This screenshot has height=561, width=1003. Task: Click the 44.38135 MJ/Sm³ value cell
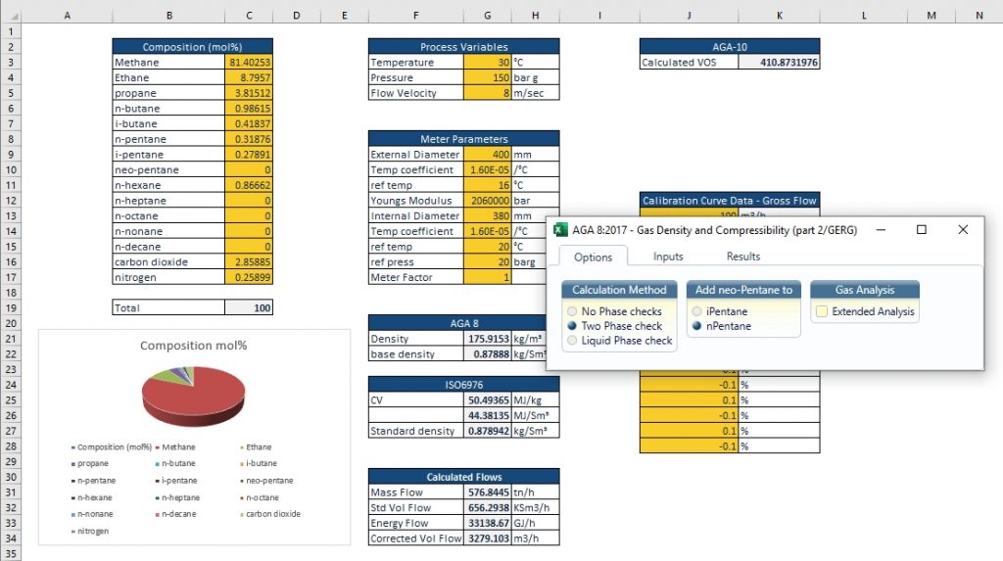point(488,415)
